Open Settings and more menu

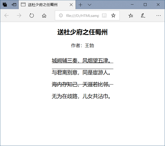pos(158,16)
